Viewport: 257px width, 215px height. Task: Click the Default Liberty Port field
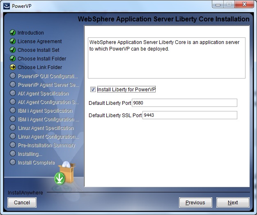(184, 103)
